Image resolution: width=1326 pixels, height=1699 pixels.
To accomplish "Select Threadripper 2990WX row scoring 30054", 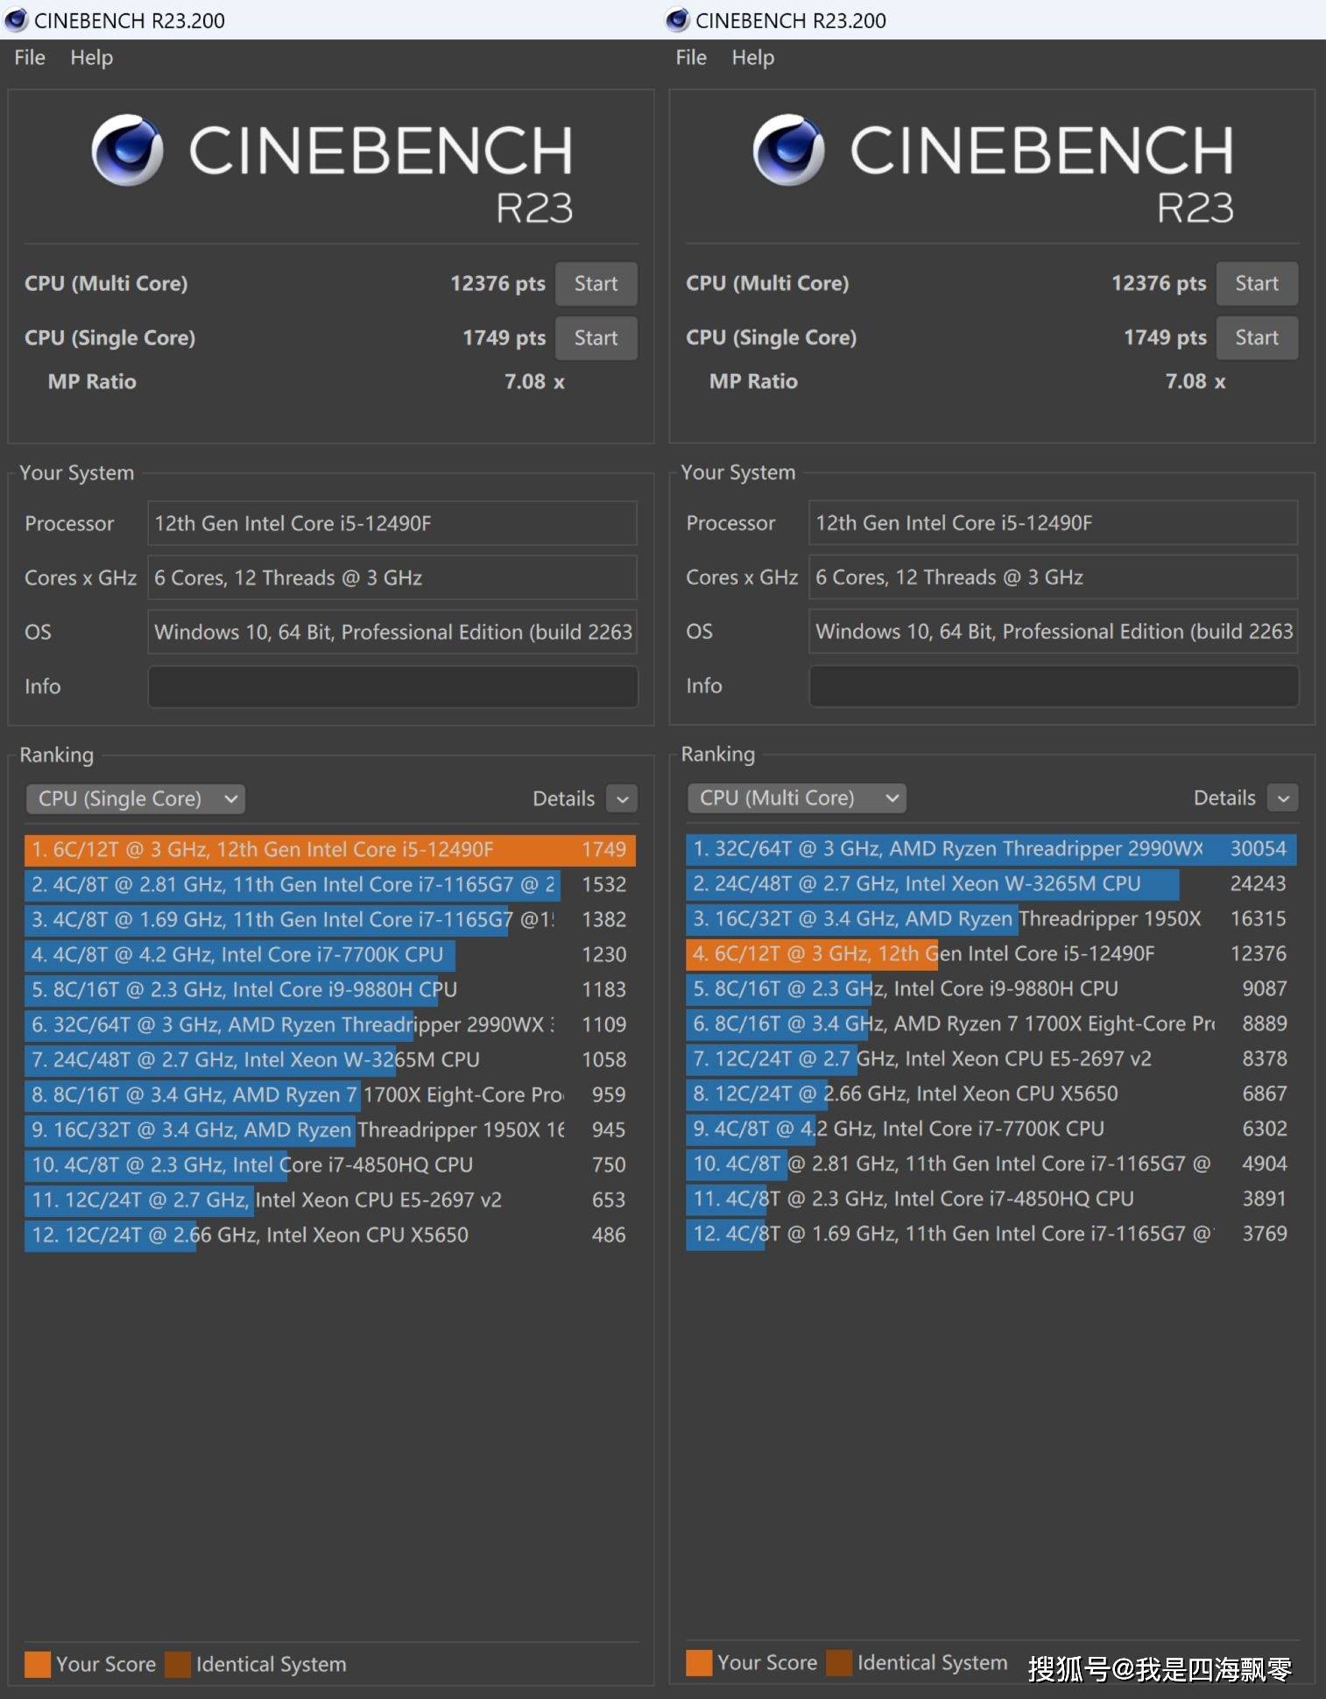I will pyautogui.click(x=991, y=849).
